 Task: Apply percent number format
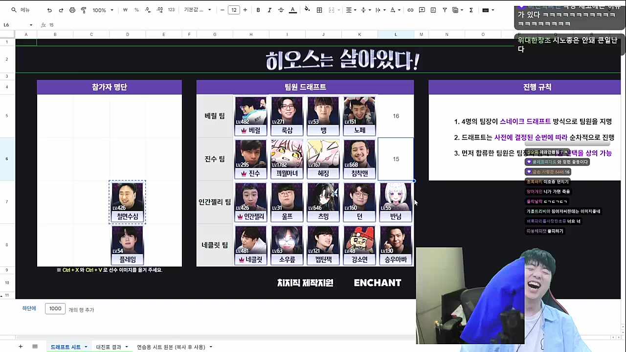136,10
